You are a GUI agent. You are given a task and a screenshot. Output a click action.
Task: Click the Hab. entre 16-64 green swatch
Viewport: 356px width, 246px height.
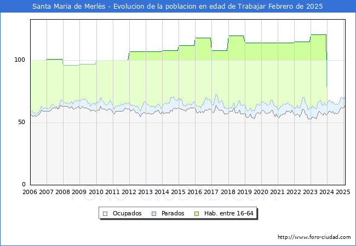pyautogui.click(x=197, y=214)
